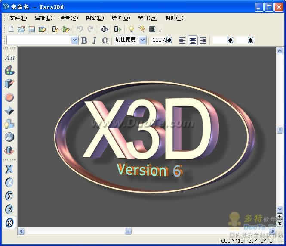Toggle italic text formatting
The image size is (286, 246).
[x=94, y=40]
